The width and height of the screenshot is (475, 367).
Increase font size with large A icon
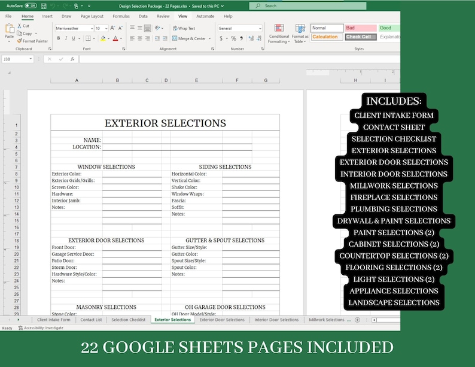tap(112, 28)
